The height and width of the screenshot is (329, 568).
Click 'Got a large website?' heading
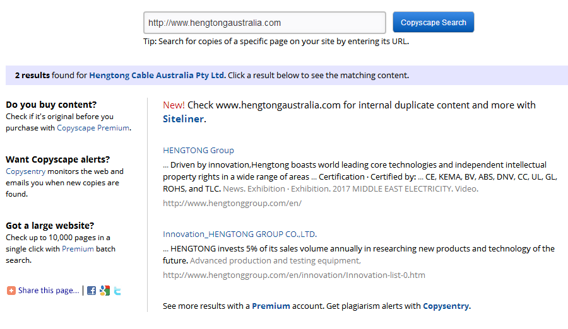[50, 226]
